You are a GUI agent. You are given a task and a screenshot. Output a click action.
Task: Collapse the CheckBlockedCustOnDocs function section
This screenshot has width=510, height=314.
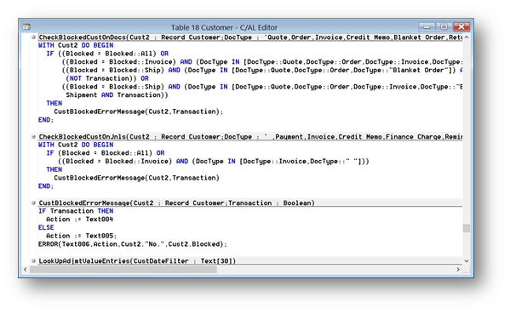[x=33, y=37]
